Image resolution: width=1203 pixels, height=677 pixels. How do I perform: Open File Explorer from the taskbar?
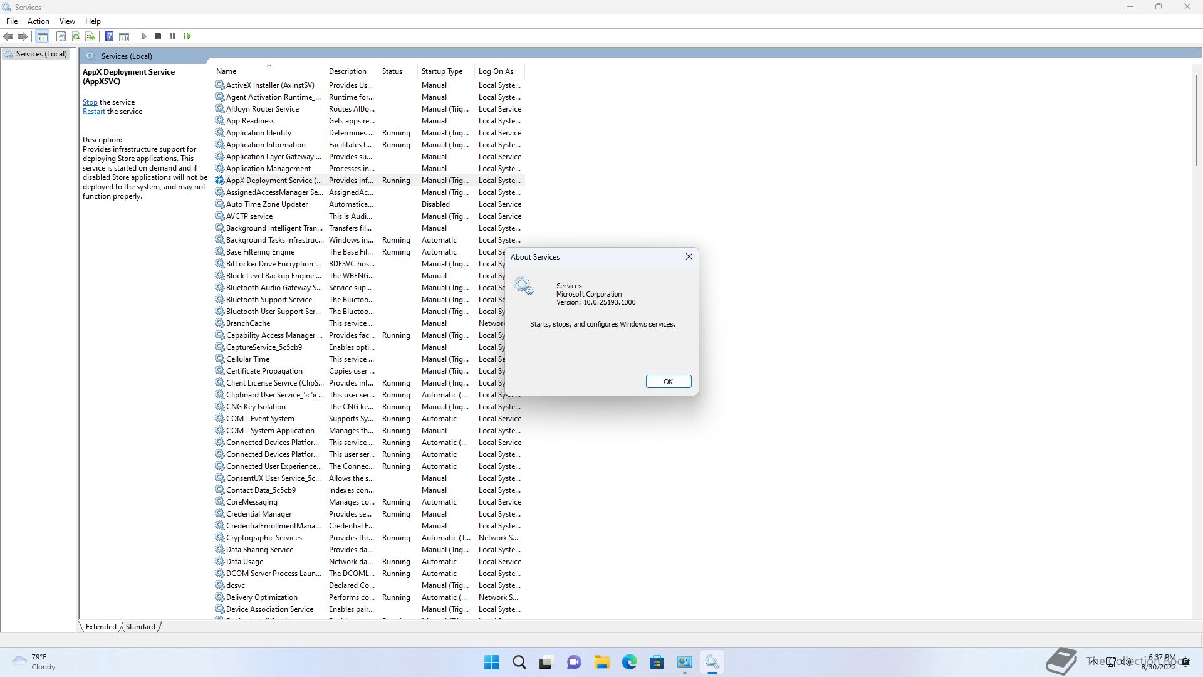coord(602,662)
